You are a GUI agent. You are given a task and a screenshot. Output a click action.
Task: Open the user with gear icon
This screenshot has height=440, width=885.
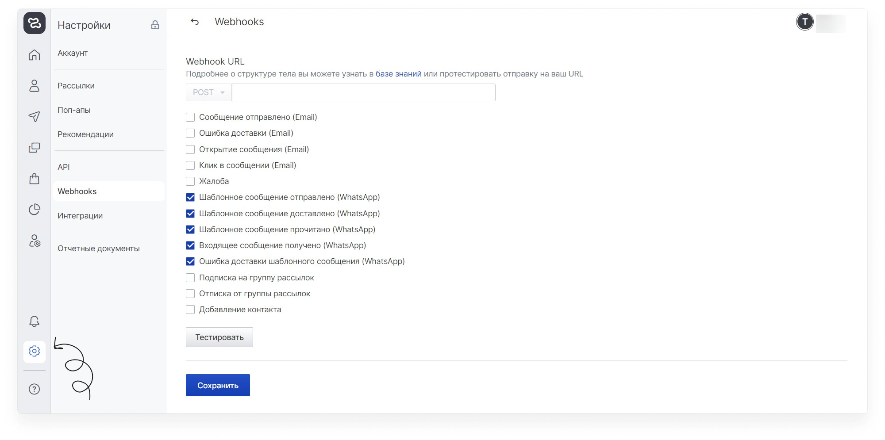click(35, 241)
